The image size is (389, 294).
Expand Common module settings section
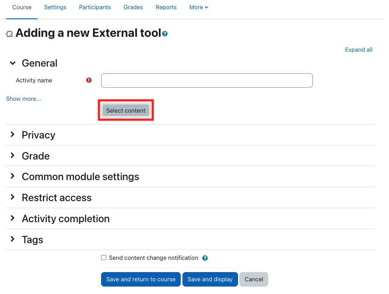(13, 177)
